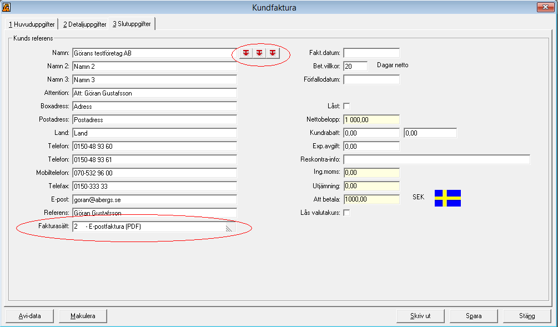Switch to the 2 Detaljuppgifter tab
This screenshot has height=327, width=558.
click(85, 24)
